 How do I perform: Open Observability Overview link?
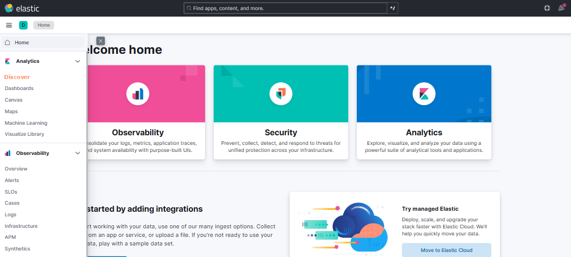(x=16, y=168)
